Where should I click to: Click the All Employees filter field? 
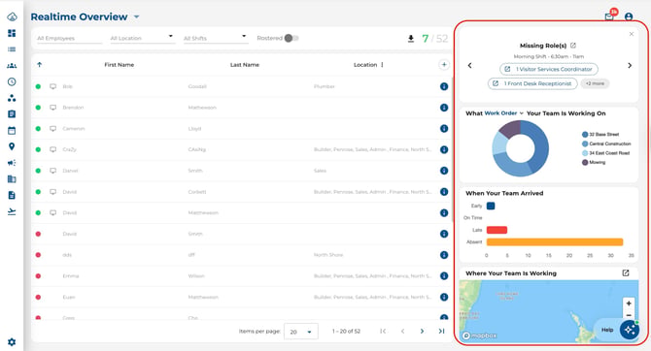69,38
